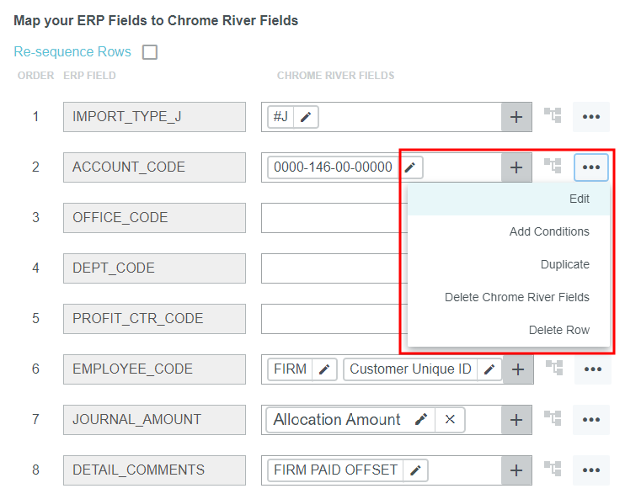The width and height of the screenshot is (625, 499).
Task: Open three-dot menu for IMPORT_TYPE_J row
Action: (x=591, y=117)
